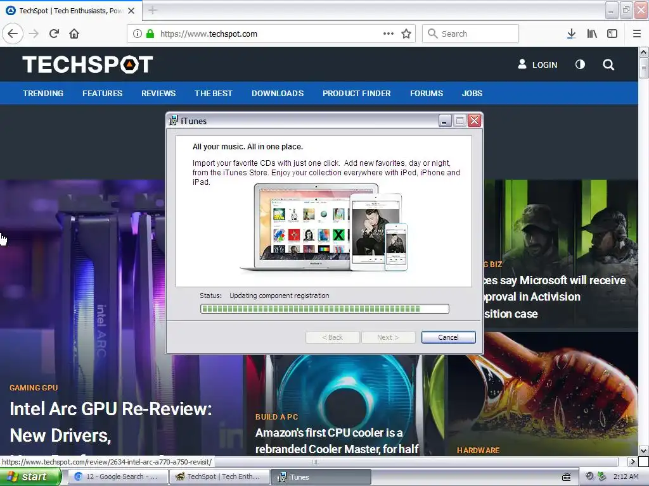This screenshot has width=649, height=486.
Task: Open the DOWNLOADS nav item
Action: [278, 94]
